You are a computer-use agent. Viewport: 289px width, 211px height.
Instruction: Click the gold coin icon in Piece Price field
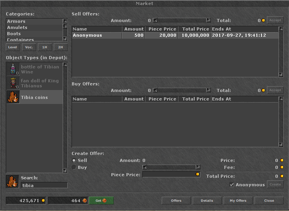(x=197, y=174)
